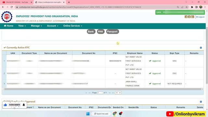Click the page vertical scrollbar
This screenshot has height=117, width=208.
click(207, 55)
